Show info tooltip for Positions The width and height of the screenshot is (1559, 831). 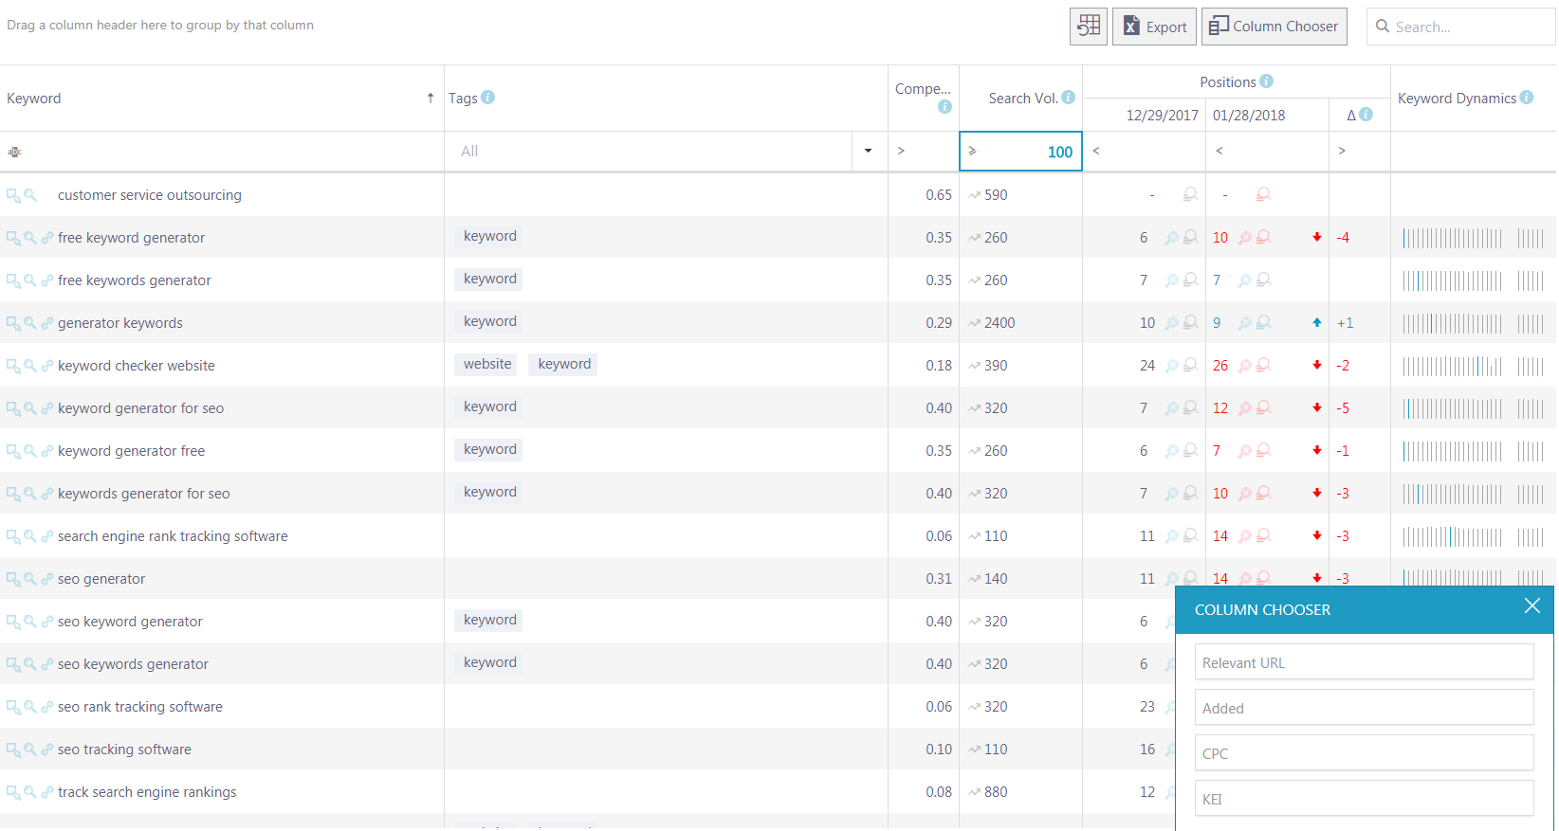1266,81
